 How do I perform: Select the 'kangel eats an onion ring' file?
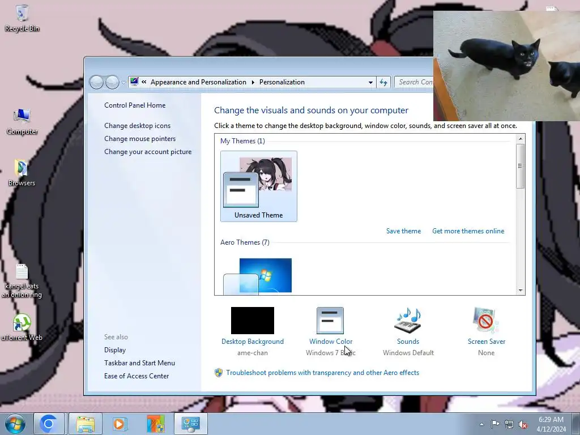[x=22, y=281]
